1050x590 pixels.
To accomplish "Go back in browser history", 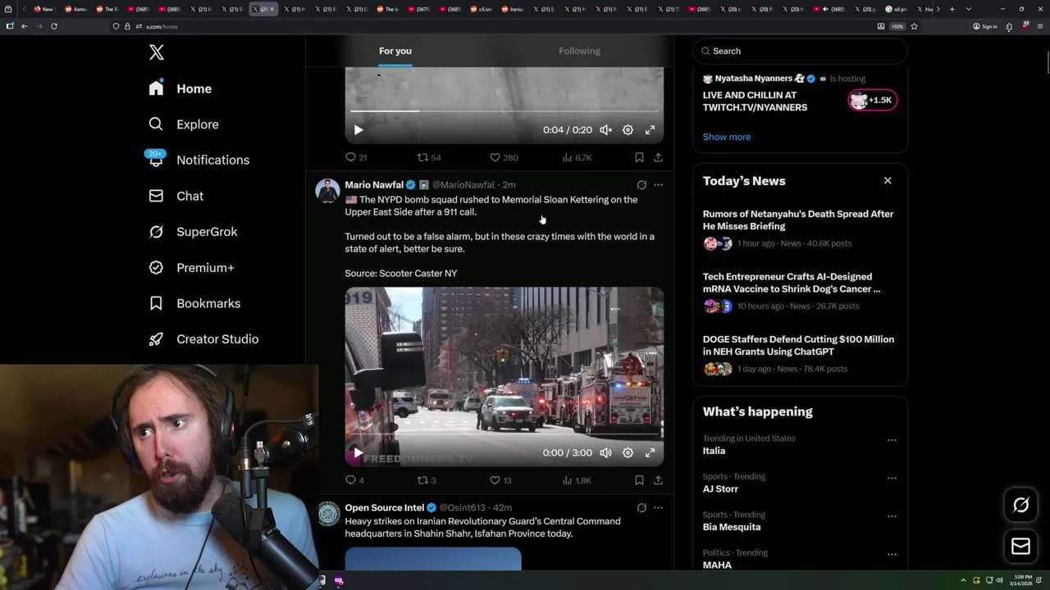I will point(25,26).
